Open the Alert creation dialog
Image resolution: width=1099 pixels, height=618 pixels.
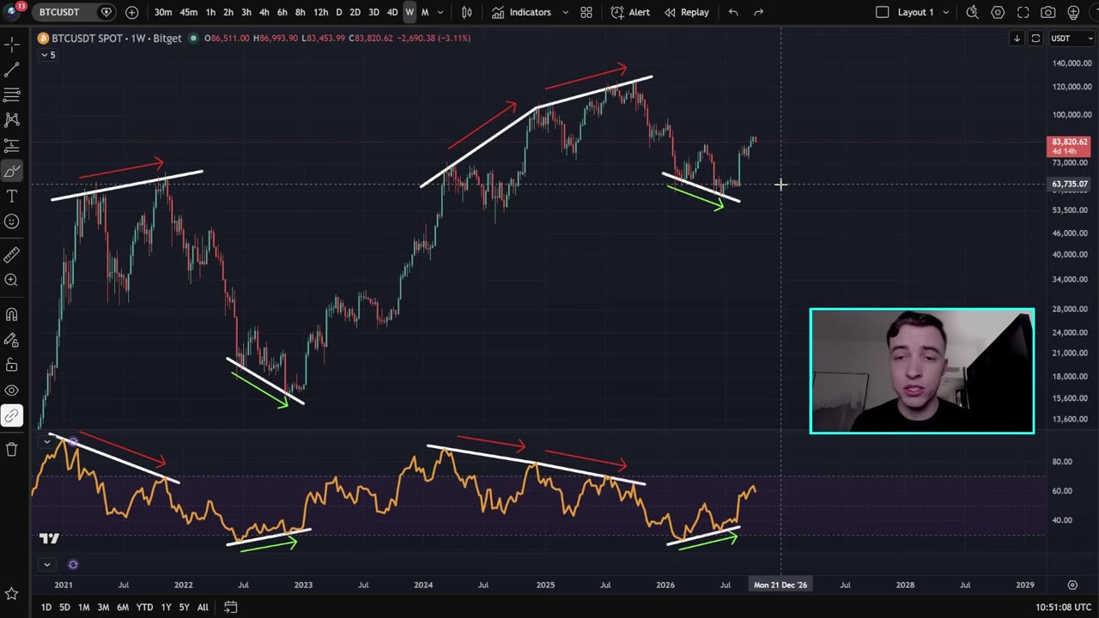coord(630,12)
